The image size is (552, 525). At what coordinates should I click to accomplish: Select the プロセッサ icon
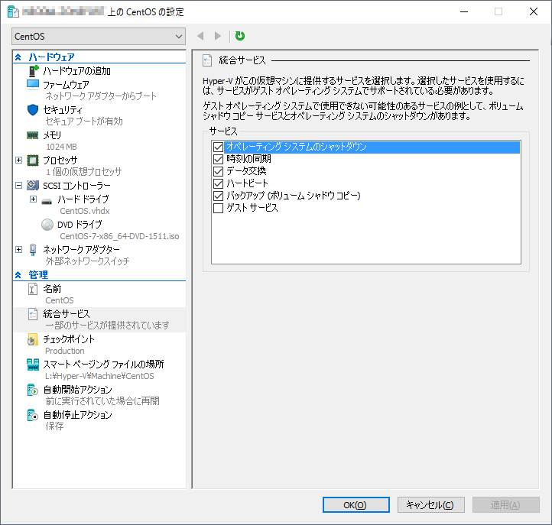(x=33, y=160)
